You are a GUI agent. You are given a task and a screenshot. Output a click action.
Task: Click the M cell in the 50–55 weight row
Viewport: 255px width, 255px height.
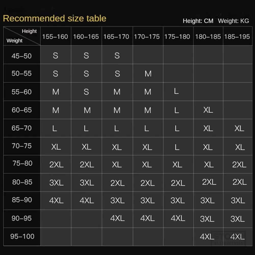148,74
